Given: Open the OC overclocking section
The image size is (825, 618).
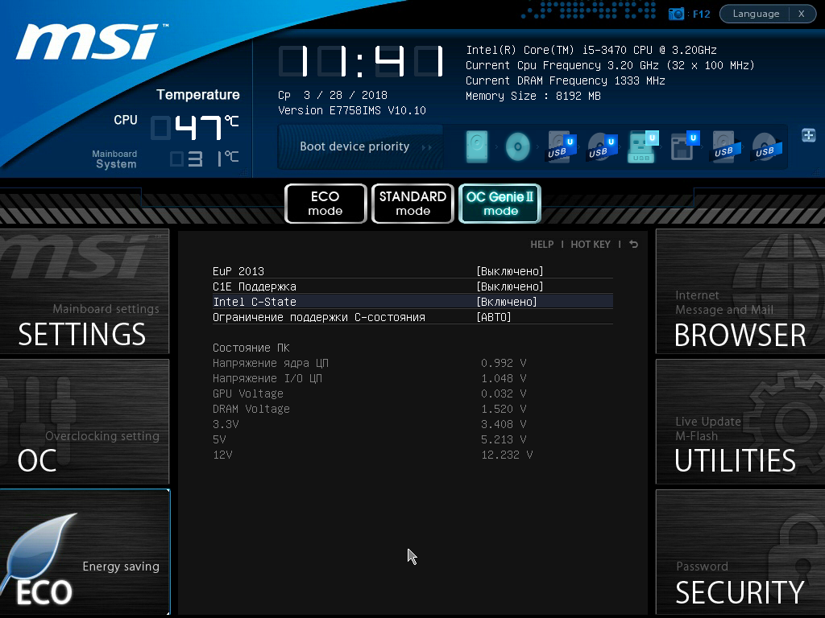Looking at the screenshot, I should point(84,422).
